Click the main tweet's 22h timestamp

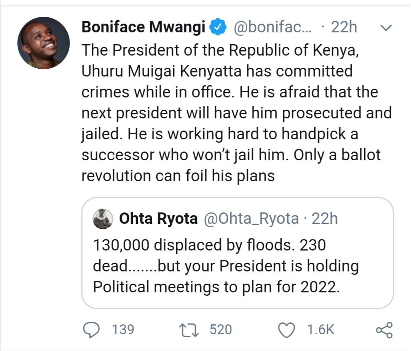point(344,28)
